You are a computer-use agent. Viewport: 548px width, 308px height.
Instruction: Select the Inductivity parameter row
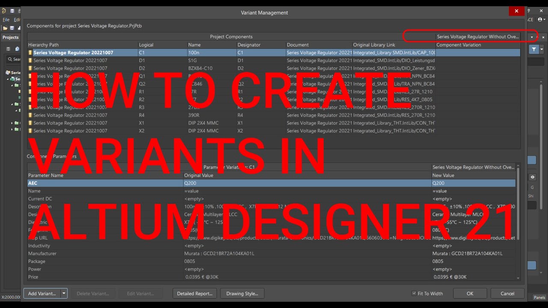(271, 246)
